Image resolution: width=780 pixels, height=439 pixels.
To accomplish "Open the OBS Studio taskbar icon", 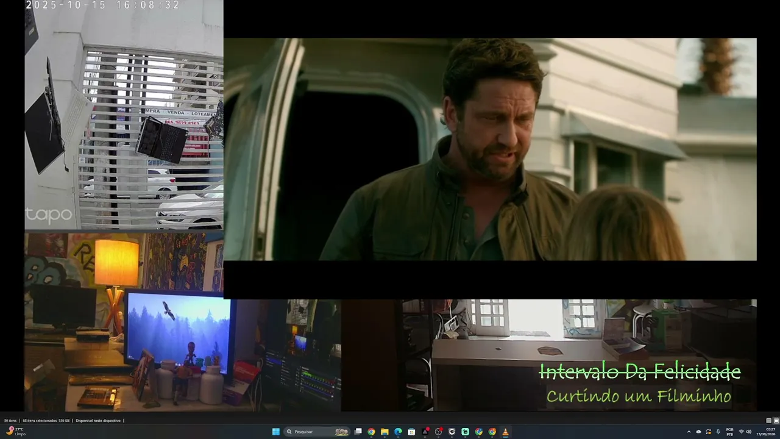I will pyautogui.click(x=438, y=432).
